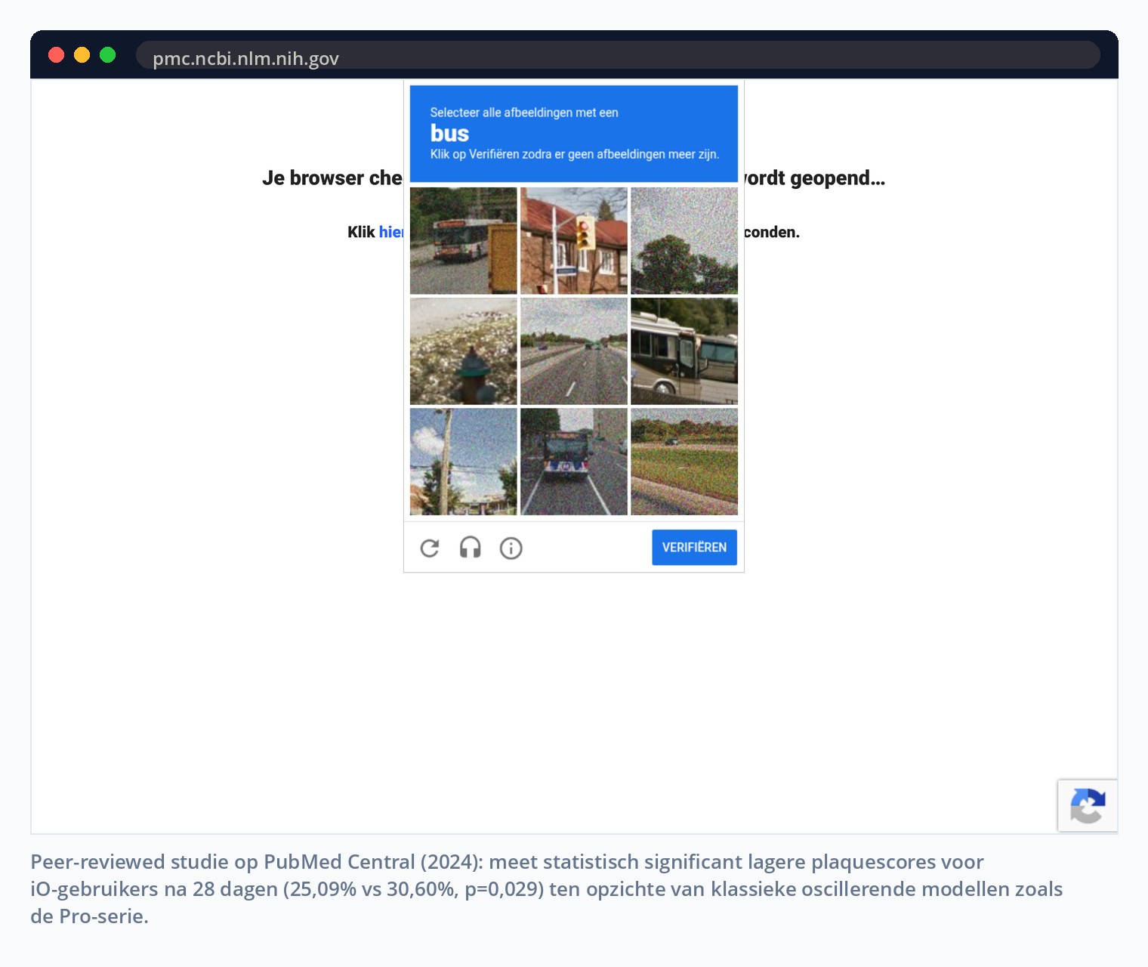Click the bold 'bus' keyword in the captcha header

(x=449, y=134)
